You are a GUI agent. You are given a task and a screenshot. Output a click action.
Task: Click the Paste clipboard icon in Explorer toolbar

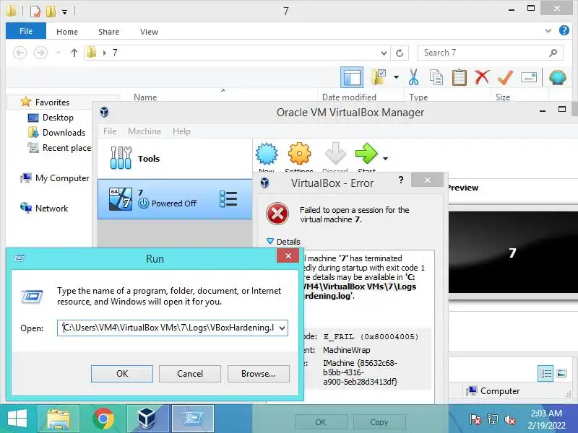point(460,77)
